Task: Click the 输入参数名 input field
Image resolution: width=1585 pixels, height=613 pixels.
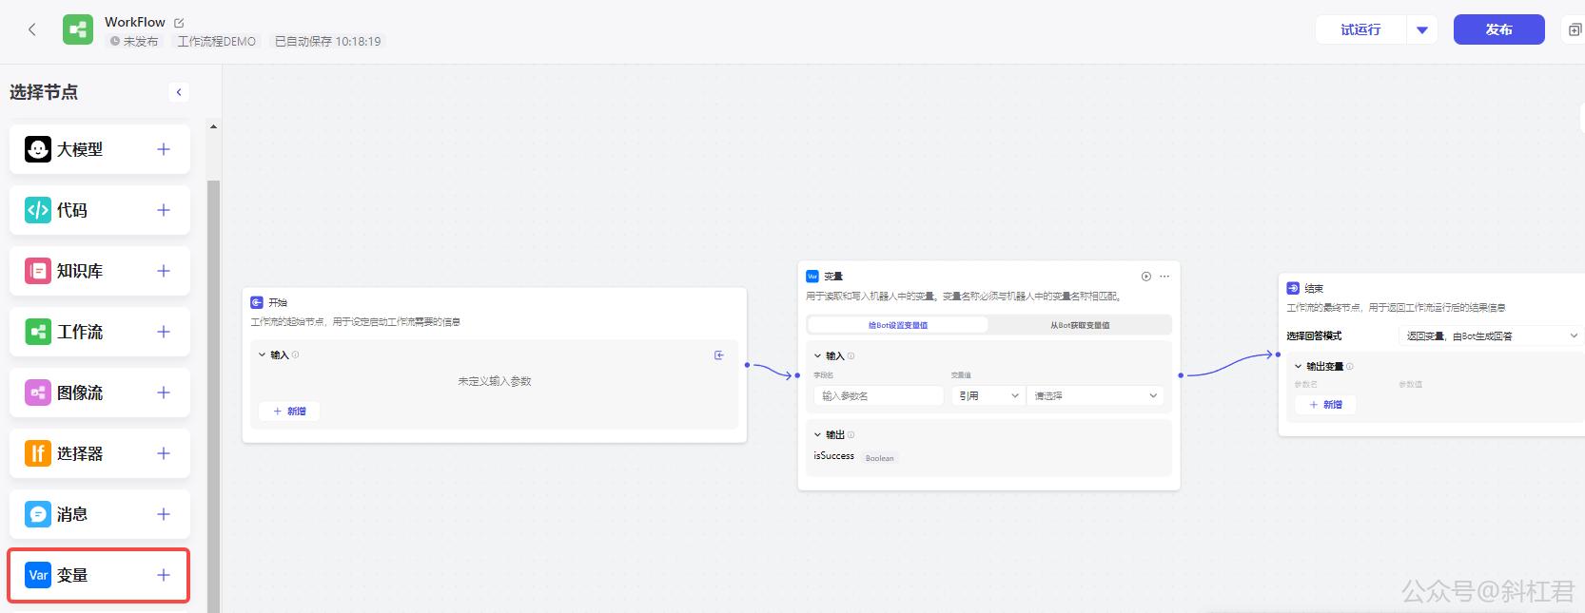Action: click(879, 395)
